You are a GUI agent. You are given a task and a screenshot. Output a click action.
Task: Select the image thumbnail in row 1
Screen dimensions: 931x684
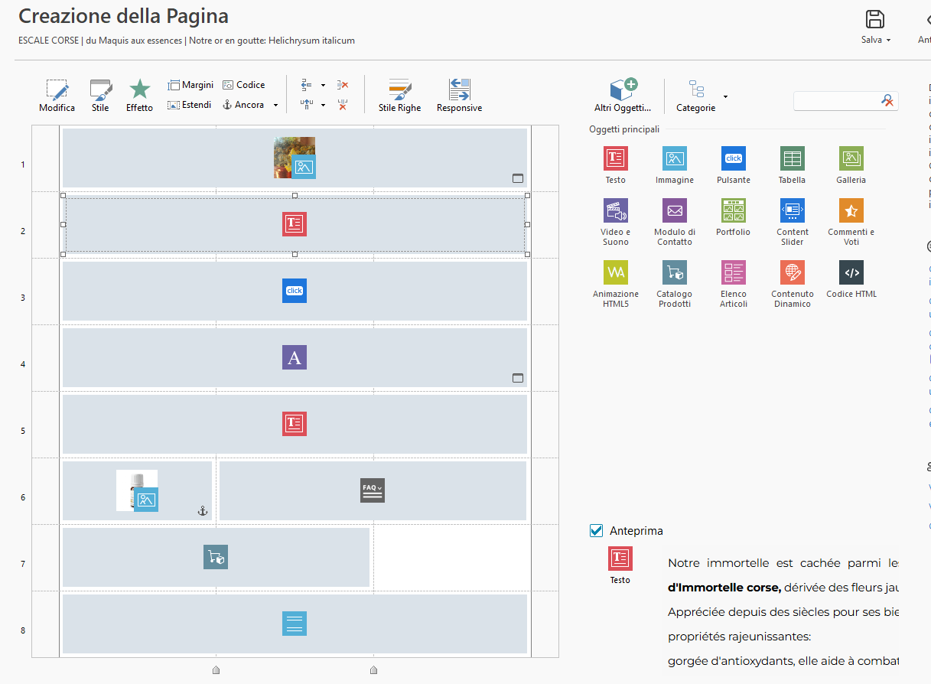click(295, 158)
